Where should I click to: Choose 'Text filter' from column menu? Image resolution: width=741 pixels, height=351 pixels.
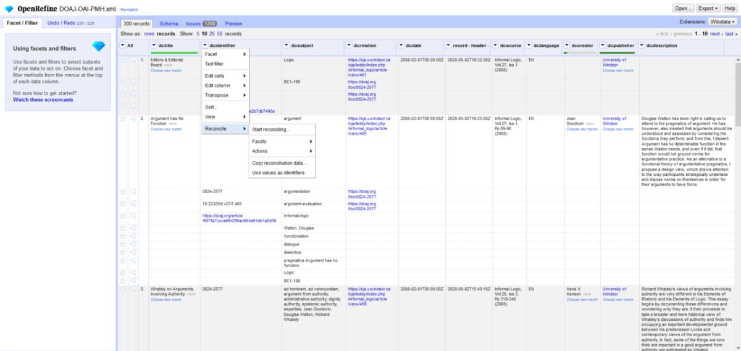pos(225,64)
